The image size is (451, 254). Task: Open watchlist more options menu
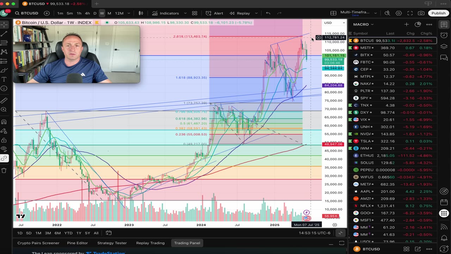click(x=429, y=24)
